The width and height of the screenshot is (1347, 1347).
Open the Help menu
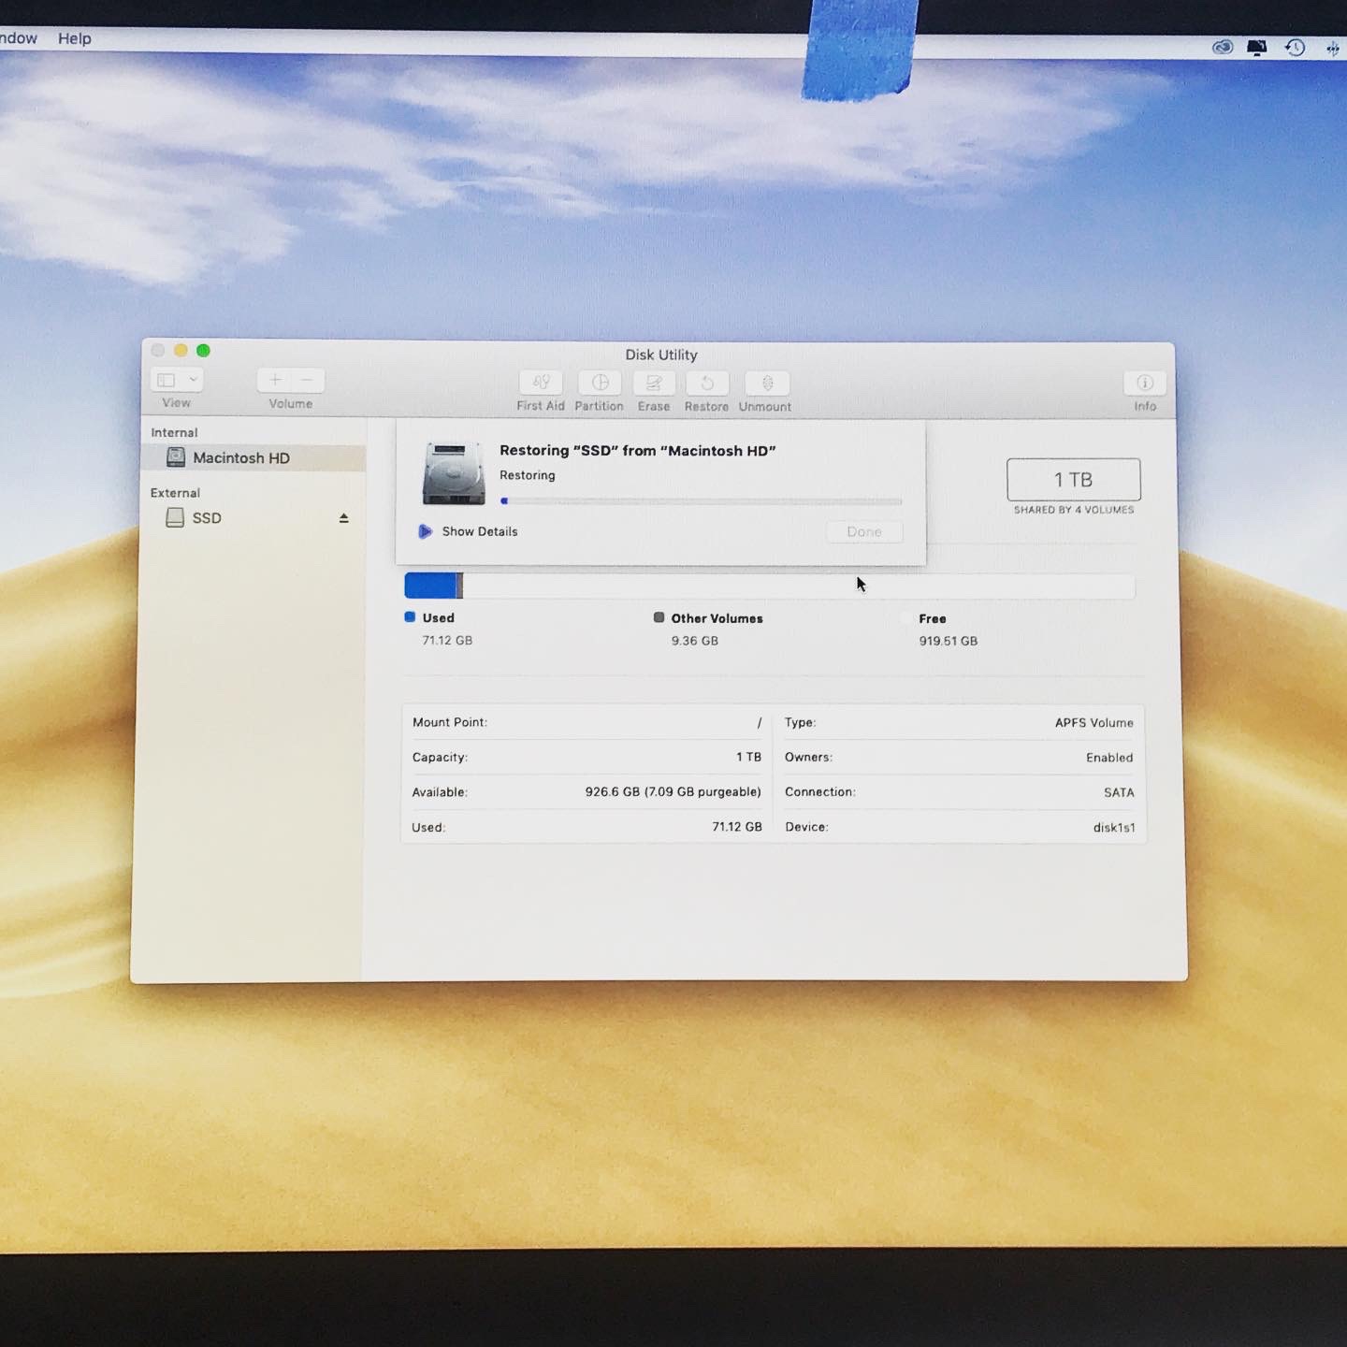coord(75,38)
